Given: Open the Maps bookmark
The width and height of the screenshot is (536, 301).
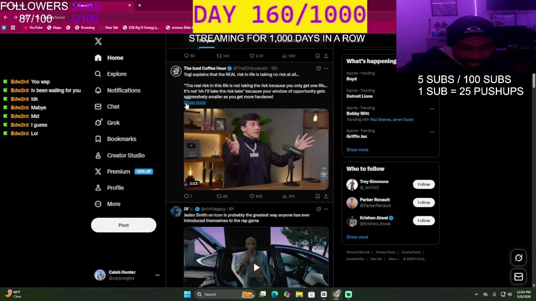Looking at the screenshot, I should (54, 28).
